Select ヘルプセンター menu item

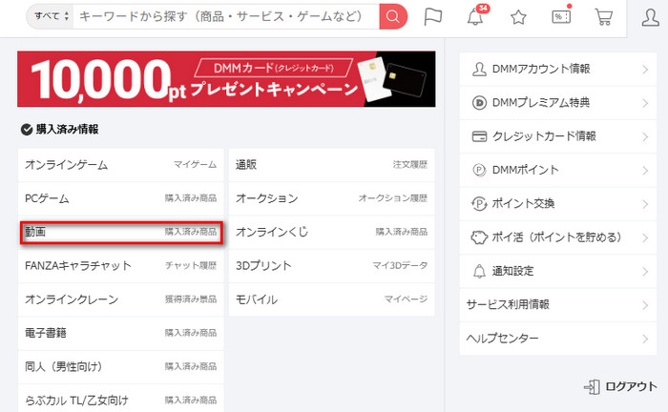(557, 339)
